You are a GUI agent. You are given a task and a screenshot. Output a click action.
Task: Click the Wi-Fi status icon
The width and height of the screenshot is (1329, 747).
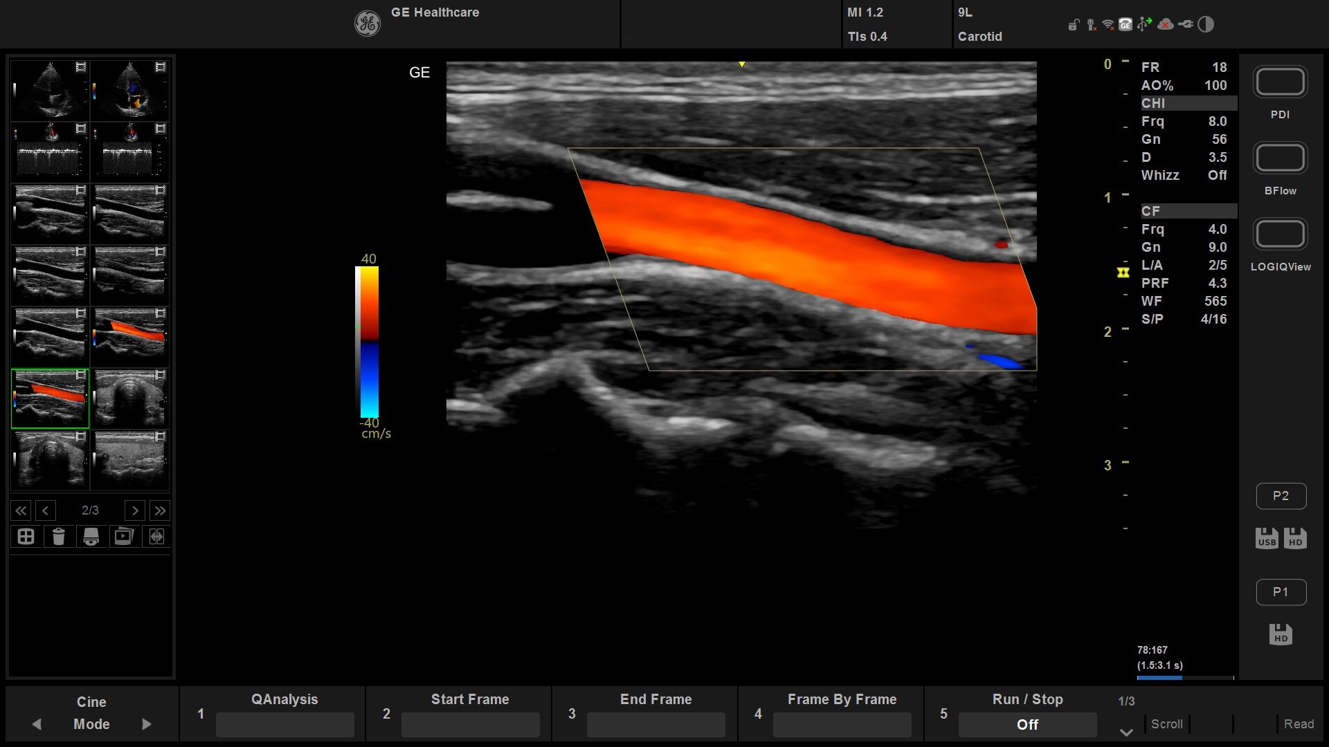pyautogui.click(x=1107, y=25)
